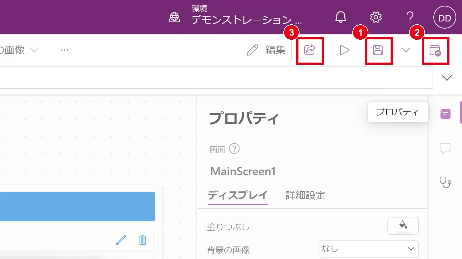Preview the app with the play button
462x259 pixels.
click(344, 50)
